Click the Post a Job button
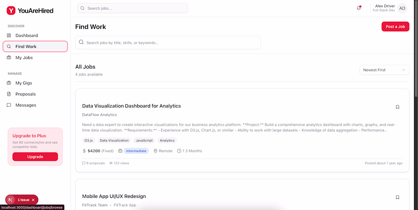This screenshot has height=210, width=418. point(395,27)
